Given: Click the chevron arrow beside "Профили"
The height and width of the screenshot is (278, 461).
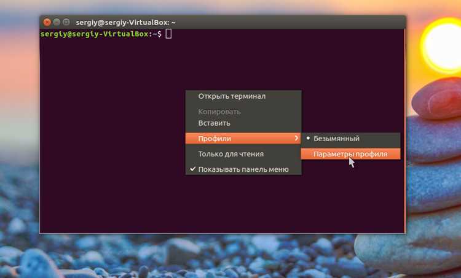Looking at the screenshot, I should click(x=296, y=138).
